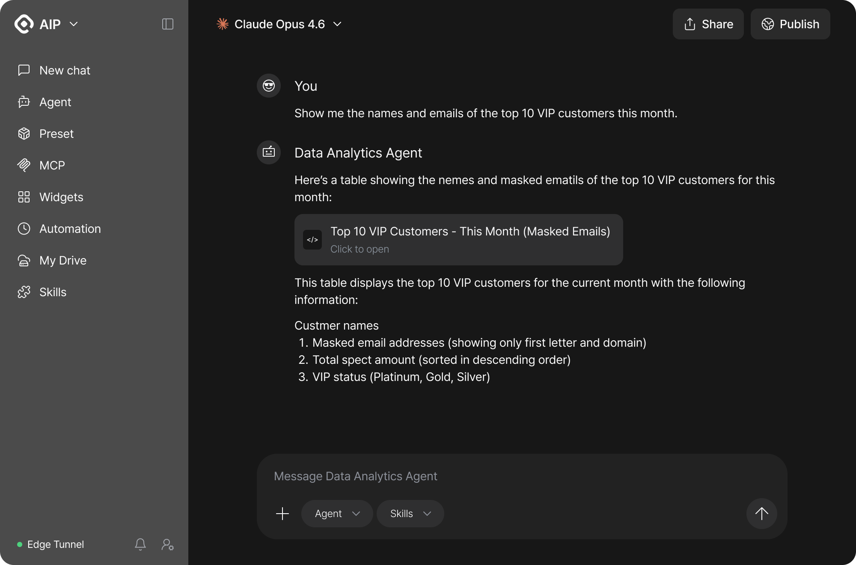Expand the Agent dropdown in message box

[337, 514]
